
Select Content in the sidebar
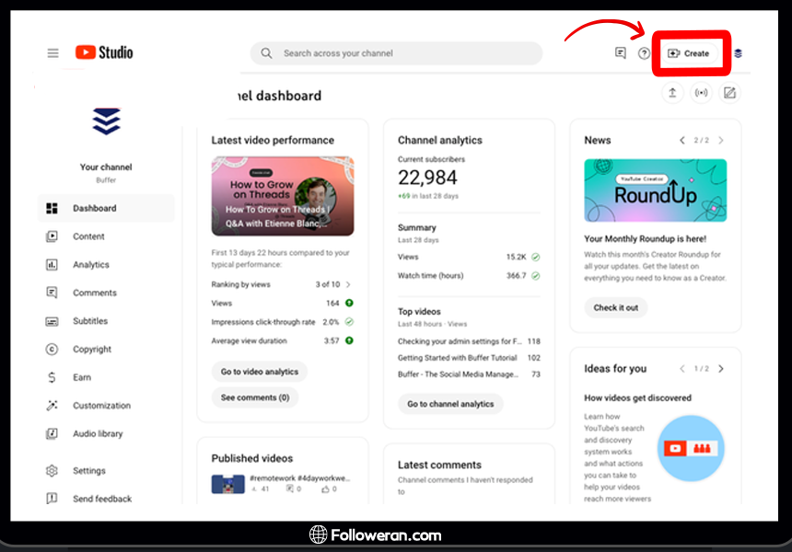pyautogui.click(x=88, y=236)
